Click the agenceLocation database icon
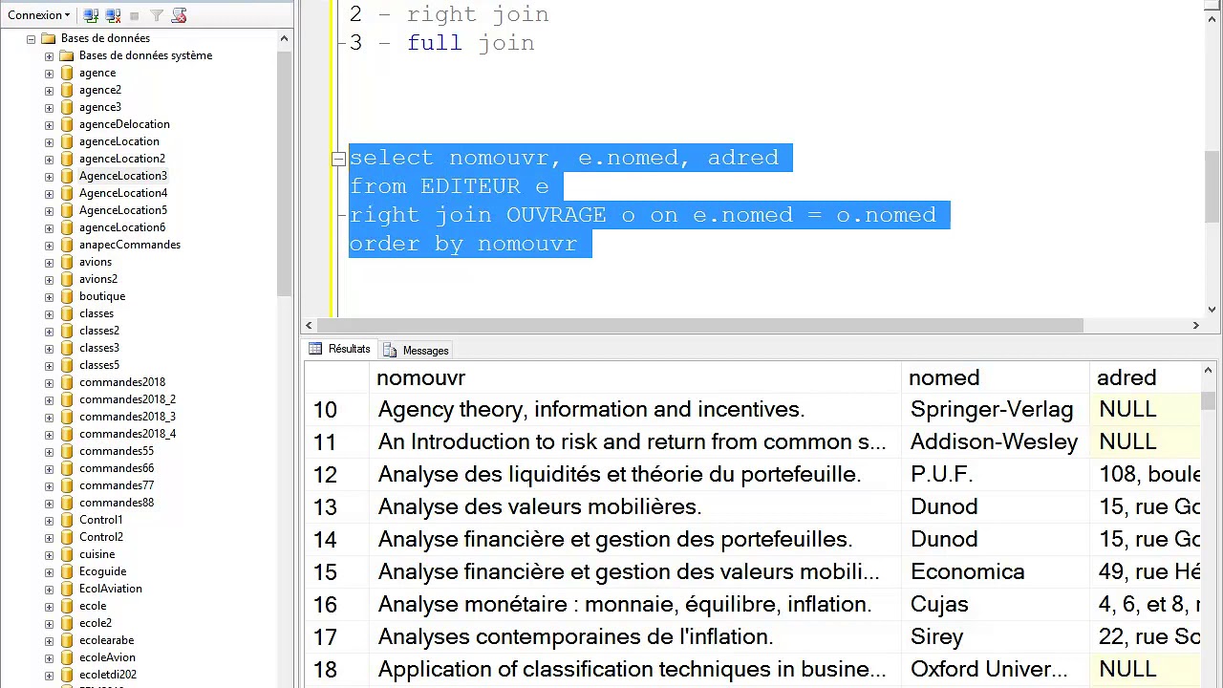This screenshot has height=688, width=1223. pyautogui.click(x=66, y=141)
